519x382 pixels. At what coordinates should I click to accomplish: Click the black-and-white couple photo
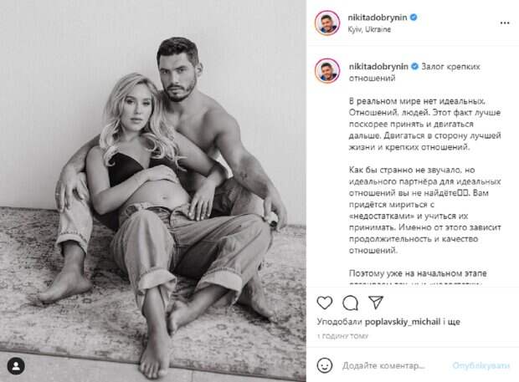pyautogui.click(x=153, y=191)
